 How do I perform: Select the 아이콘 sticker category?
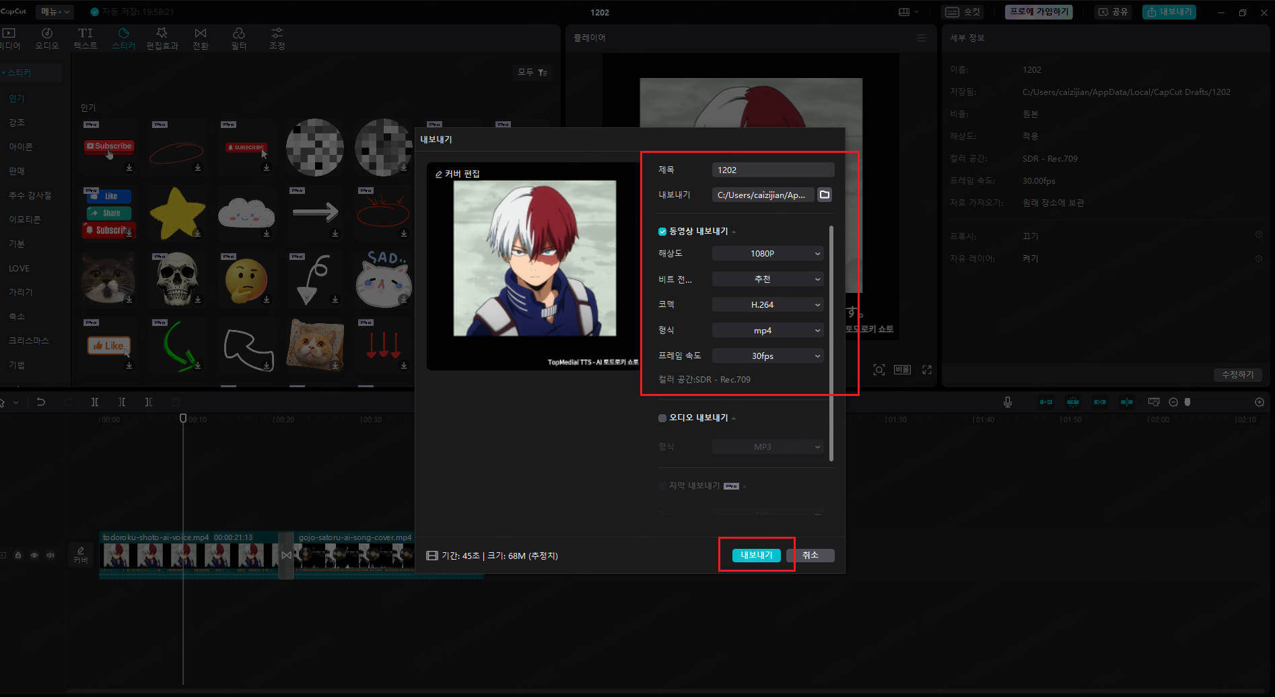[x=21, y=147]
